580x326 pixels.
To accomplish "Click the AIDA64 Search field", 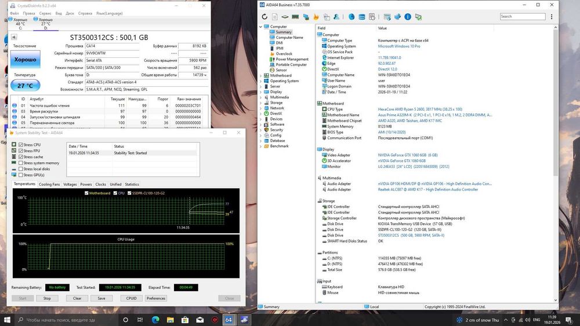I will pyautogui.click(x=523, y=17).
